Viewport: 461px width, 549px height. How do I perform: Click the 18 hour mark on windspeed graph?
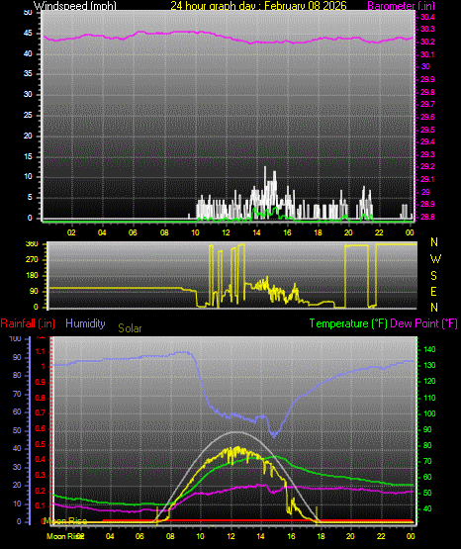coord(318,232)
